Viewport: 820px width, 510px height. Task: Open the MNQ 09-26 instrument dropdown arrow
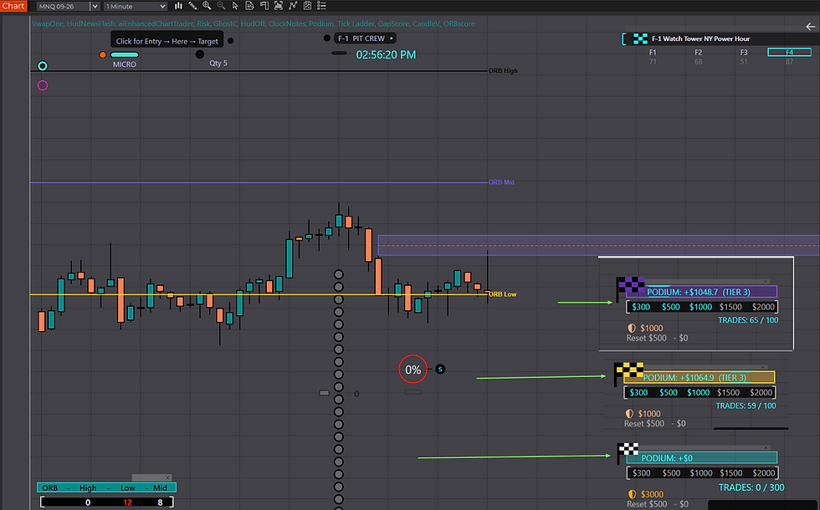point(95,7)
